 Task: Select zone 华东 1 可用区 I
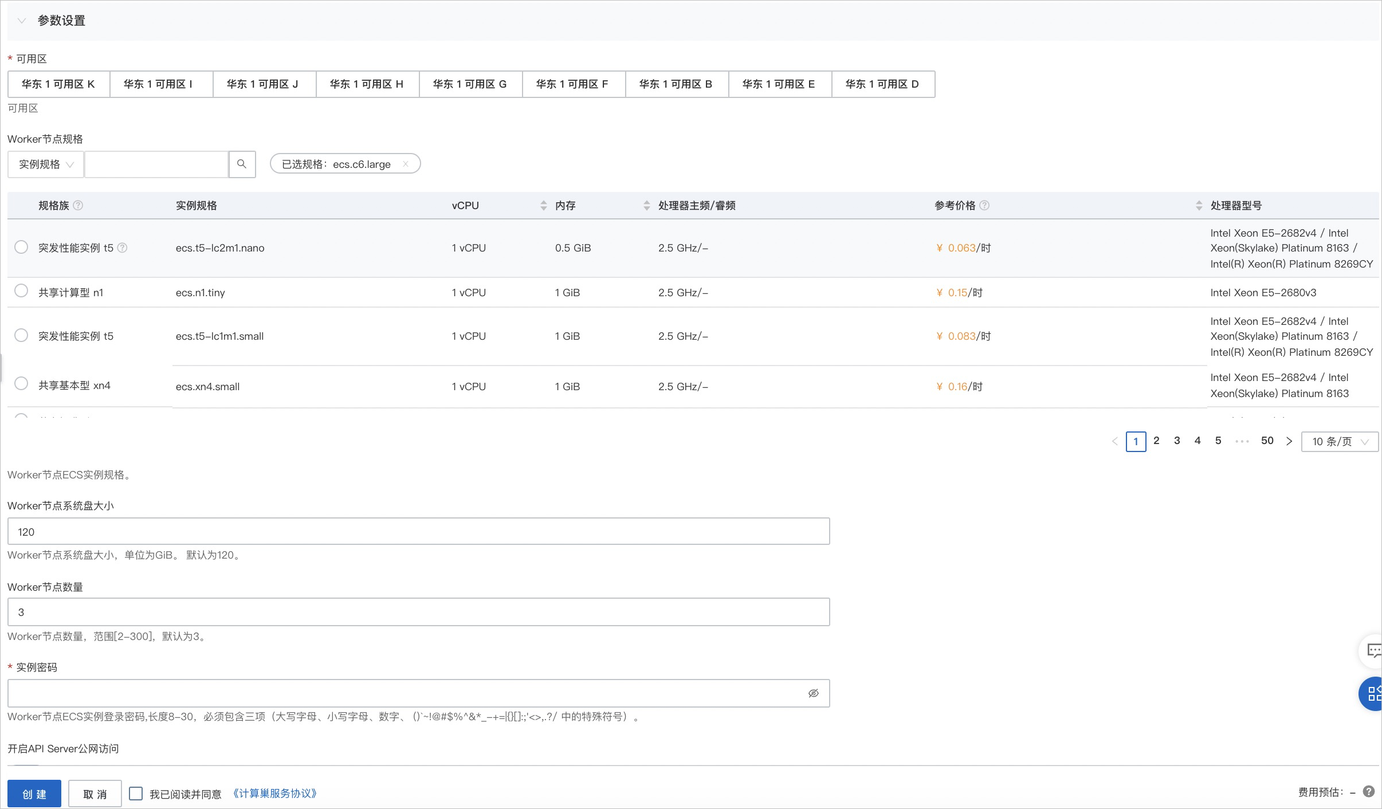[x=161, y=84]
